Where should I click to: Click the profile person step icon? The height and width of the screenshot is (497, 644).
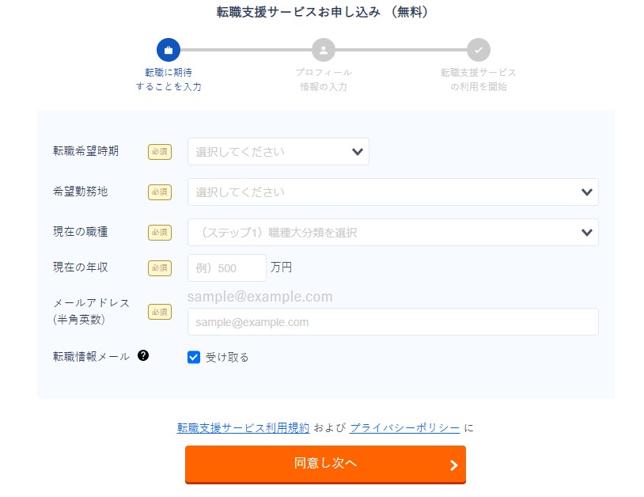point(324,50)
